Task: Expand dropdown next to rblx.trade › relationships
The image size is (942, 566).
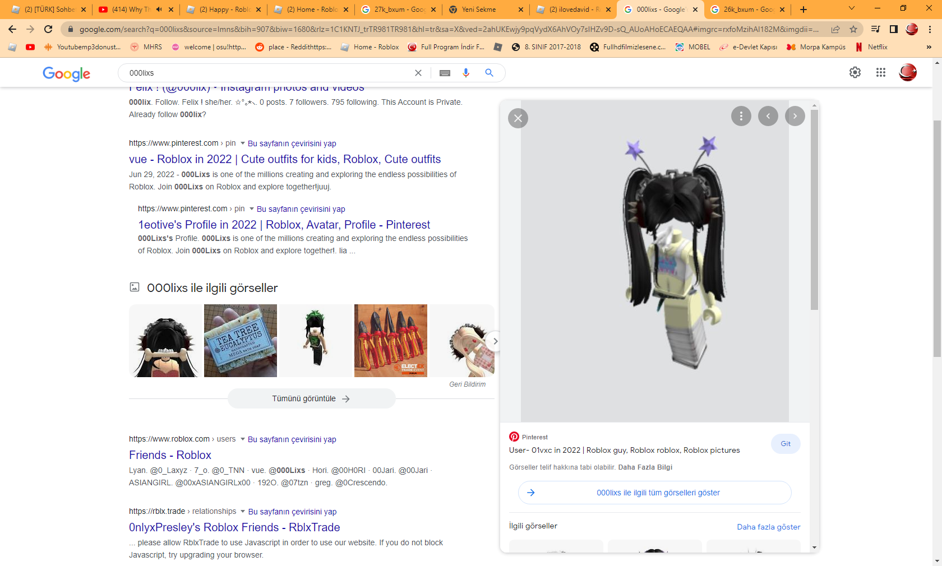Action: [243, 512]
